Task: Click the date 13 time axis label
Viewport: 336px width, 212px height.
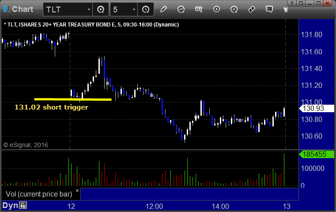Action: click(x=287, y=206)
